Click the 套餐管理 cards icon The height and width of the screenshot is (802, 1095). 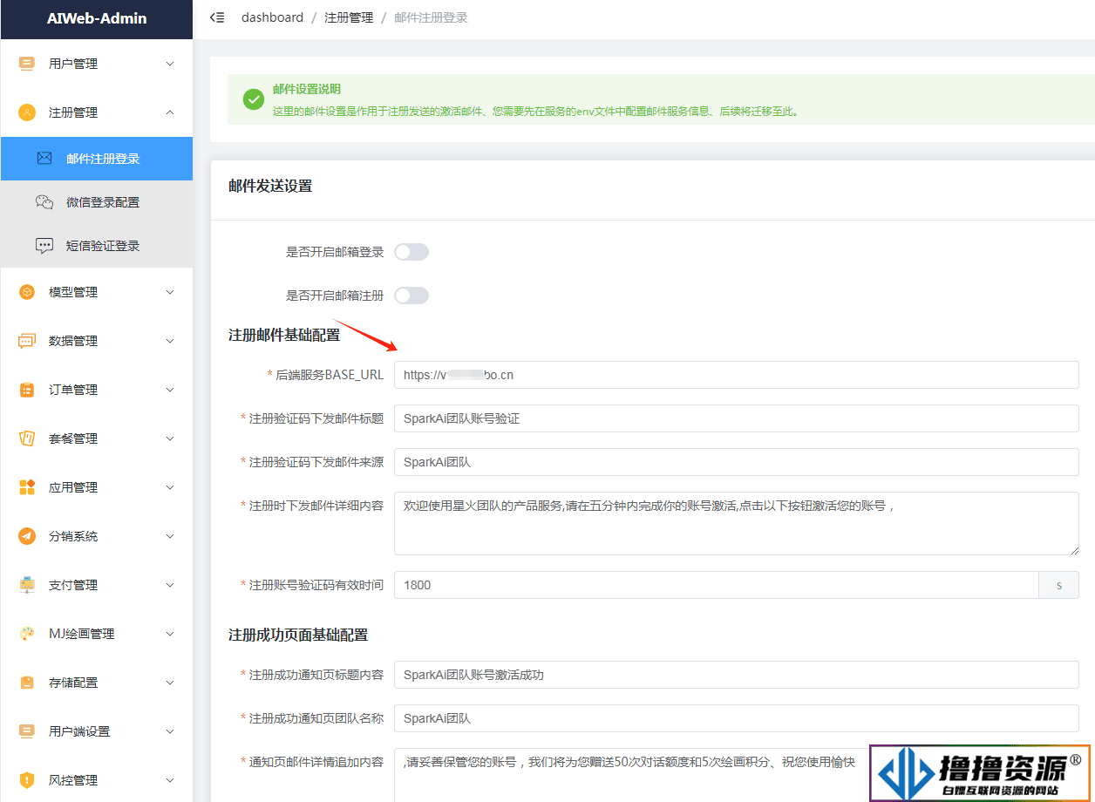tap(27, 438)
